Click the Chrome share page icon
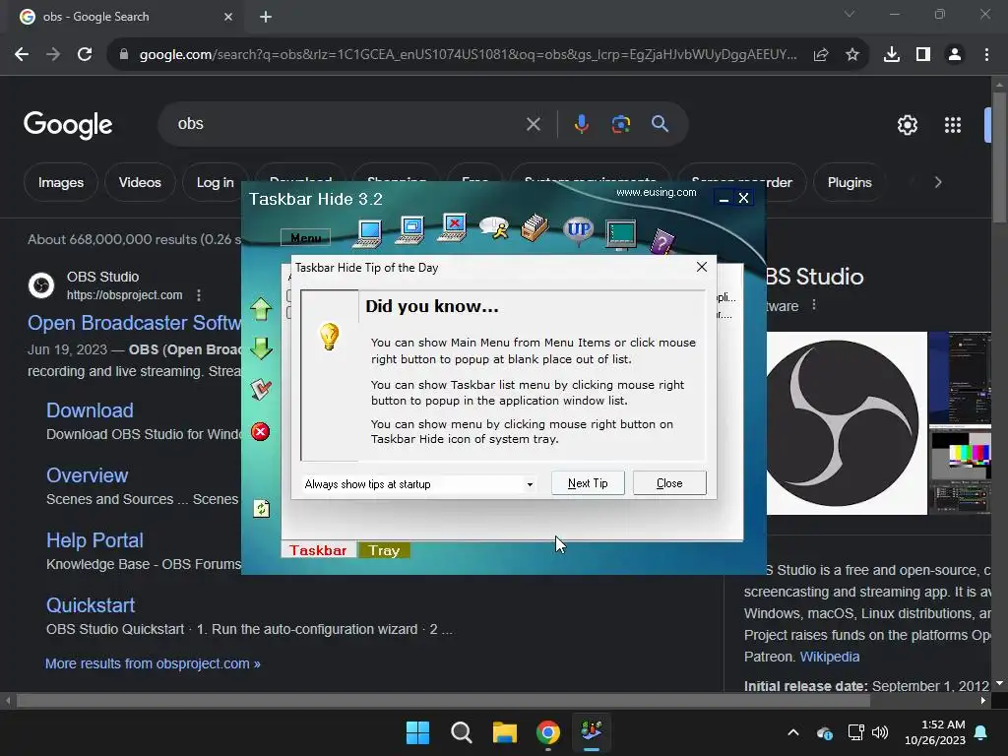This screenshot has width=1008, height=756. (x=820, y=55)
